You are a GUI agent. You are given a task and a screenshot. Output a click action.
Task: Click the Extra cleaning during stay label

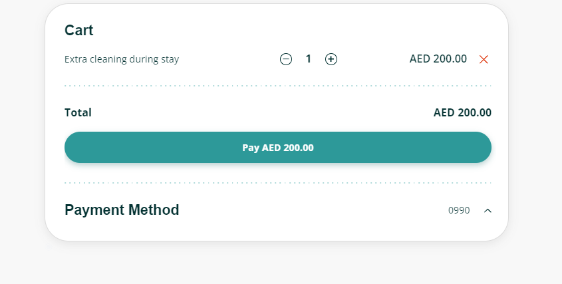[x=122, y=59]
